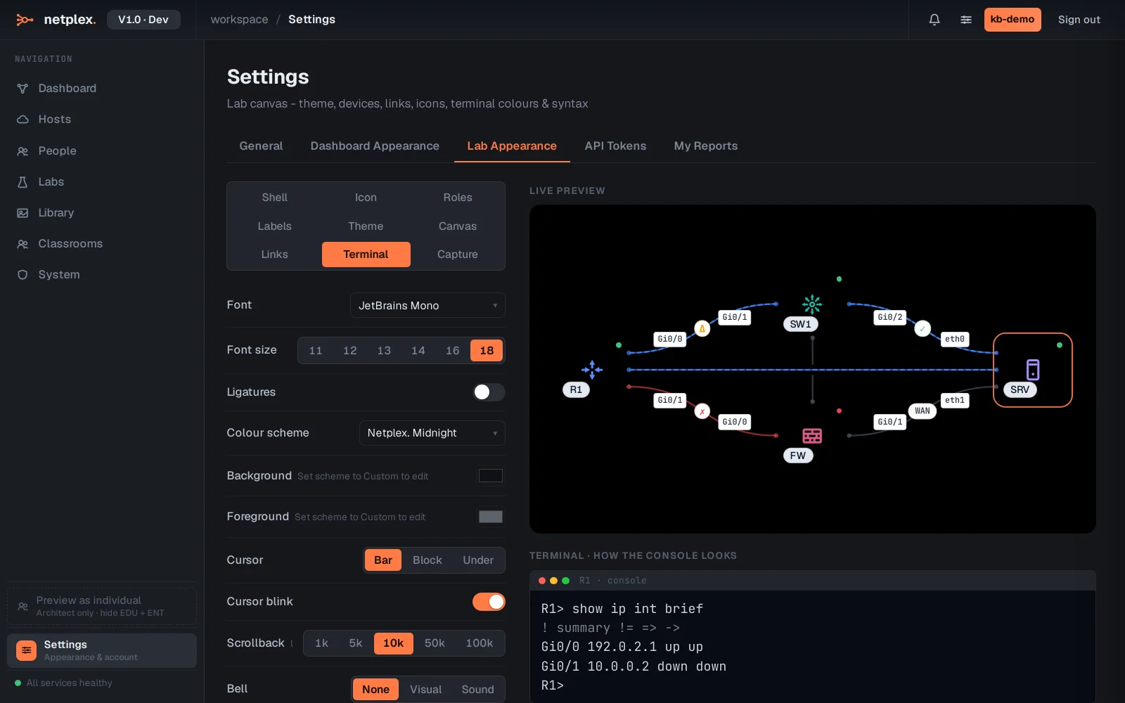Open the V1.0 · Dev version selector
The width and height of the screenshot is (1125, 703).
(143, 20)
